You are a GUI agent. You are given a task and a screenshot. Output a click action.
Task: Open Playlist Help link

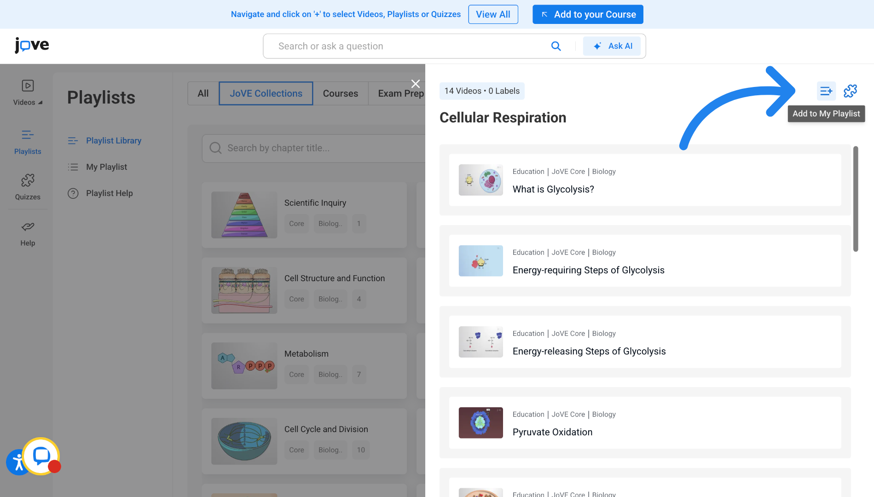(110, 193)
